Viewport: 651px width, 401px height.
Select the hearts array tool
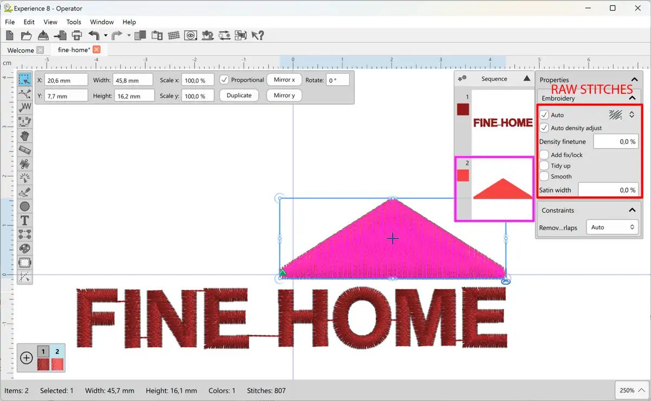24,234
